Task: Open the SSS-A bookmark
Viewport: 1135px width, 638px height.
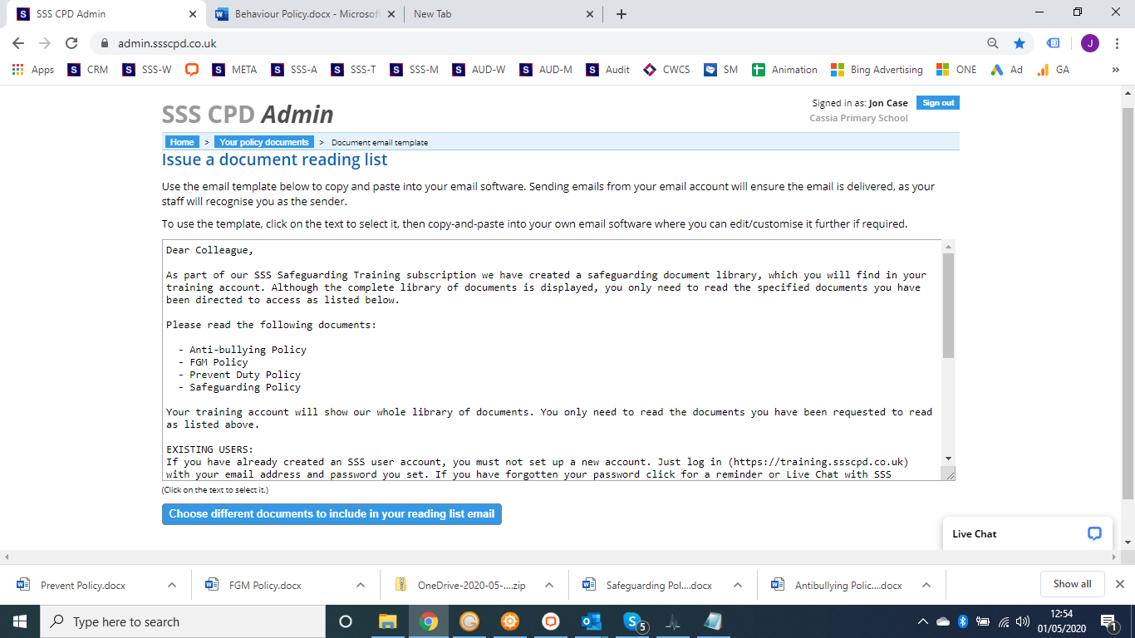Action: (x=295, y=70)
